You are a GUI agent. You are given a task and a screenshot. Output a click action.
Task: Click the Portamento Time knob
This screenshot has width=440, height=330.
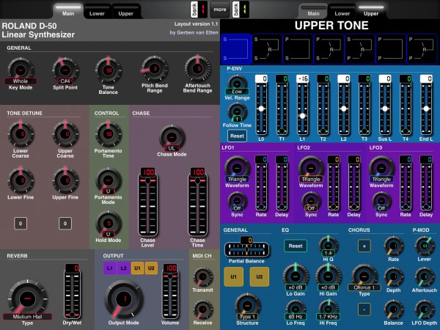coord(109,134)
